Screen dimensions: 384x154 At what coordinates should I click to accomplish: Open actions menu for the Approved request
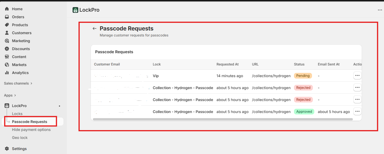pos(357,111)
